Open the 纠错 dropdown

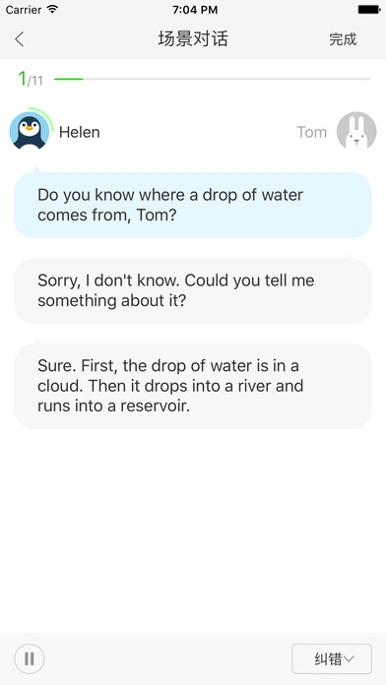pyautogui.click(x=332, y=658)
